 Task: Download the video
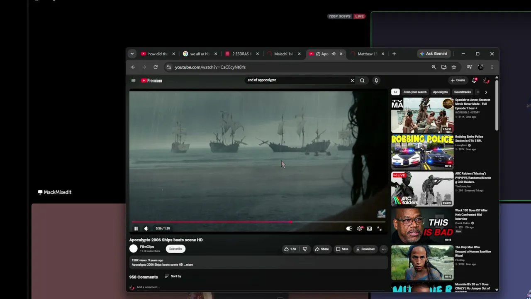pyautogui.click(x=365, y=249)
